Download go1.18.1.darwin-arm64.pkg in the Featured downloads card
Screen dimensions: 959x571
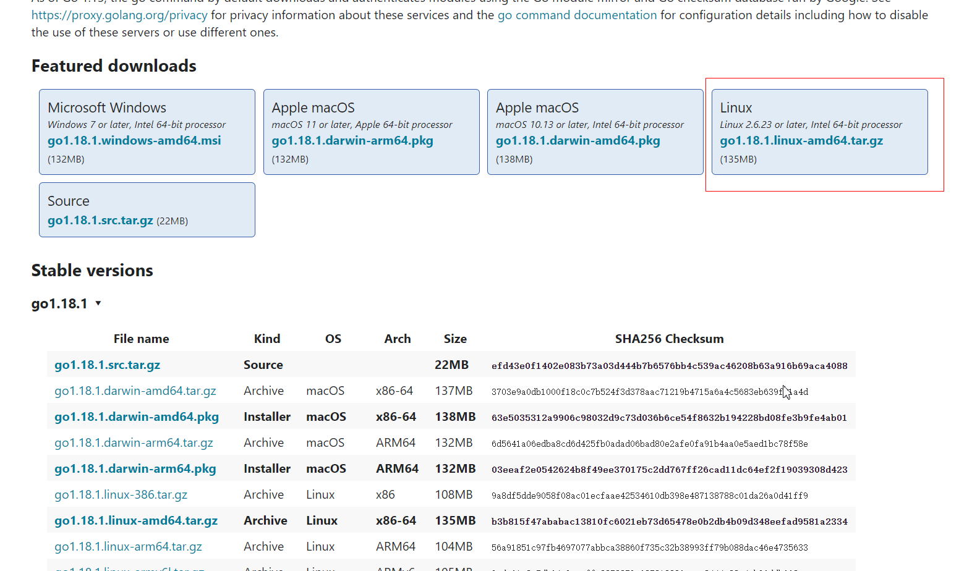coord(352,140)
